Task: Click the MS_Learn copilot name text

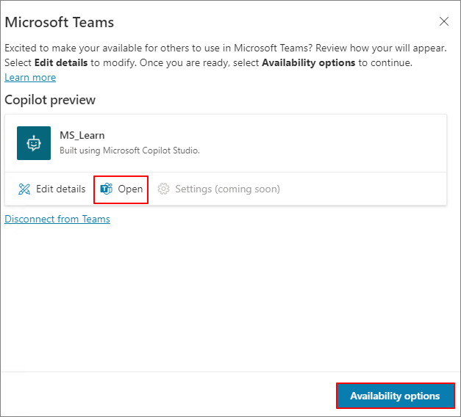Action: coord(82,135)
